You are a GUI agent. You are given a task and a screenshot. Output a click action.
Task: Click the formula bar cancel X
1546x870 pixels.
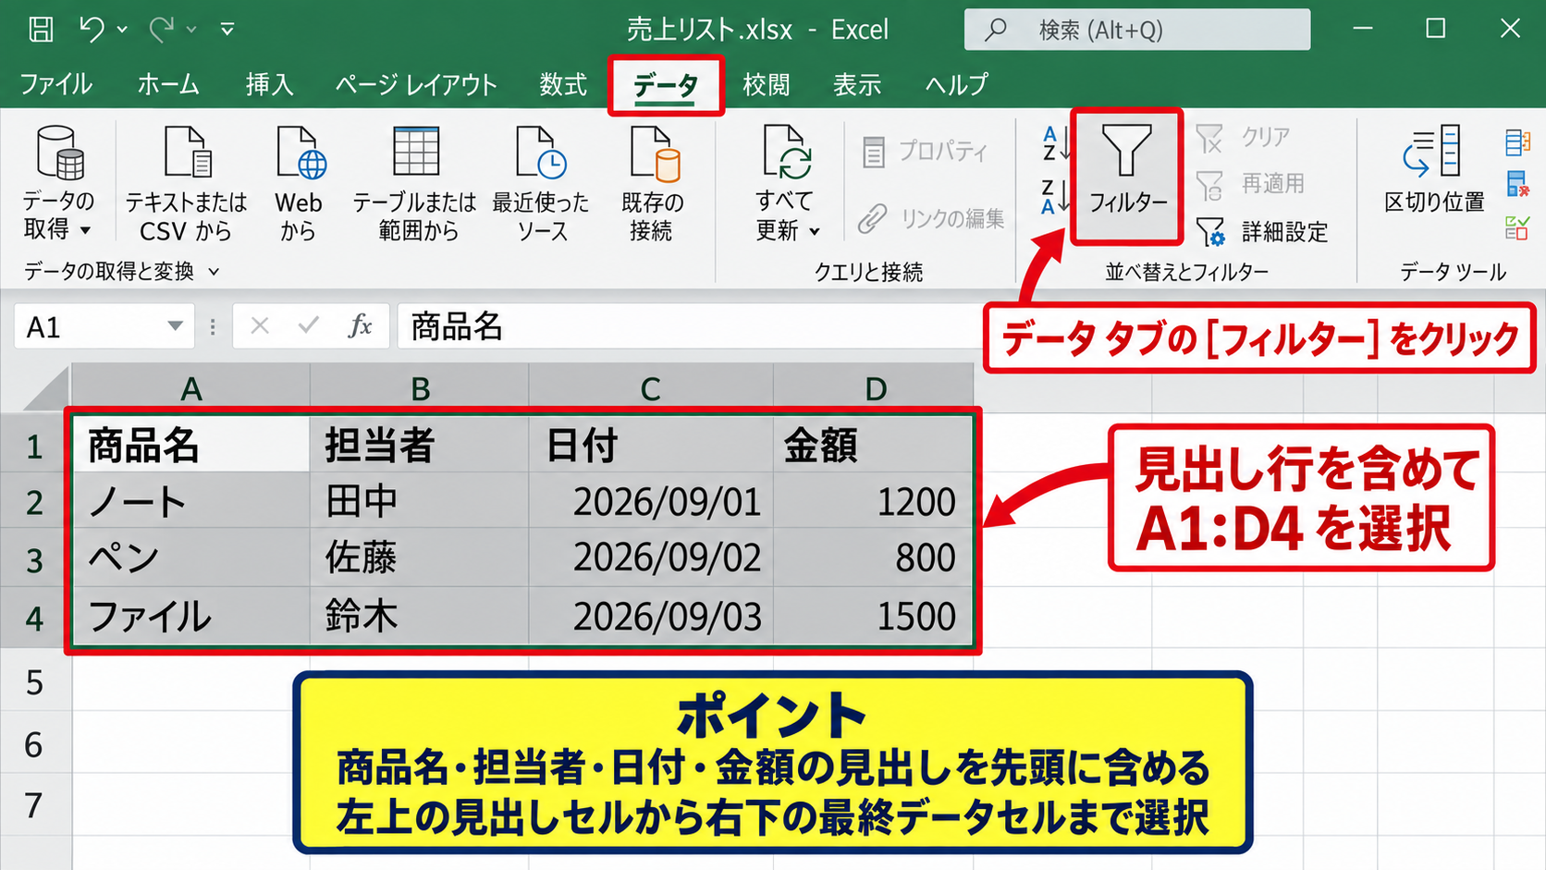[x=260, y=325]
